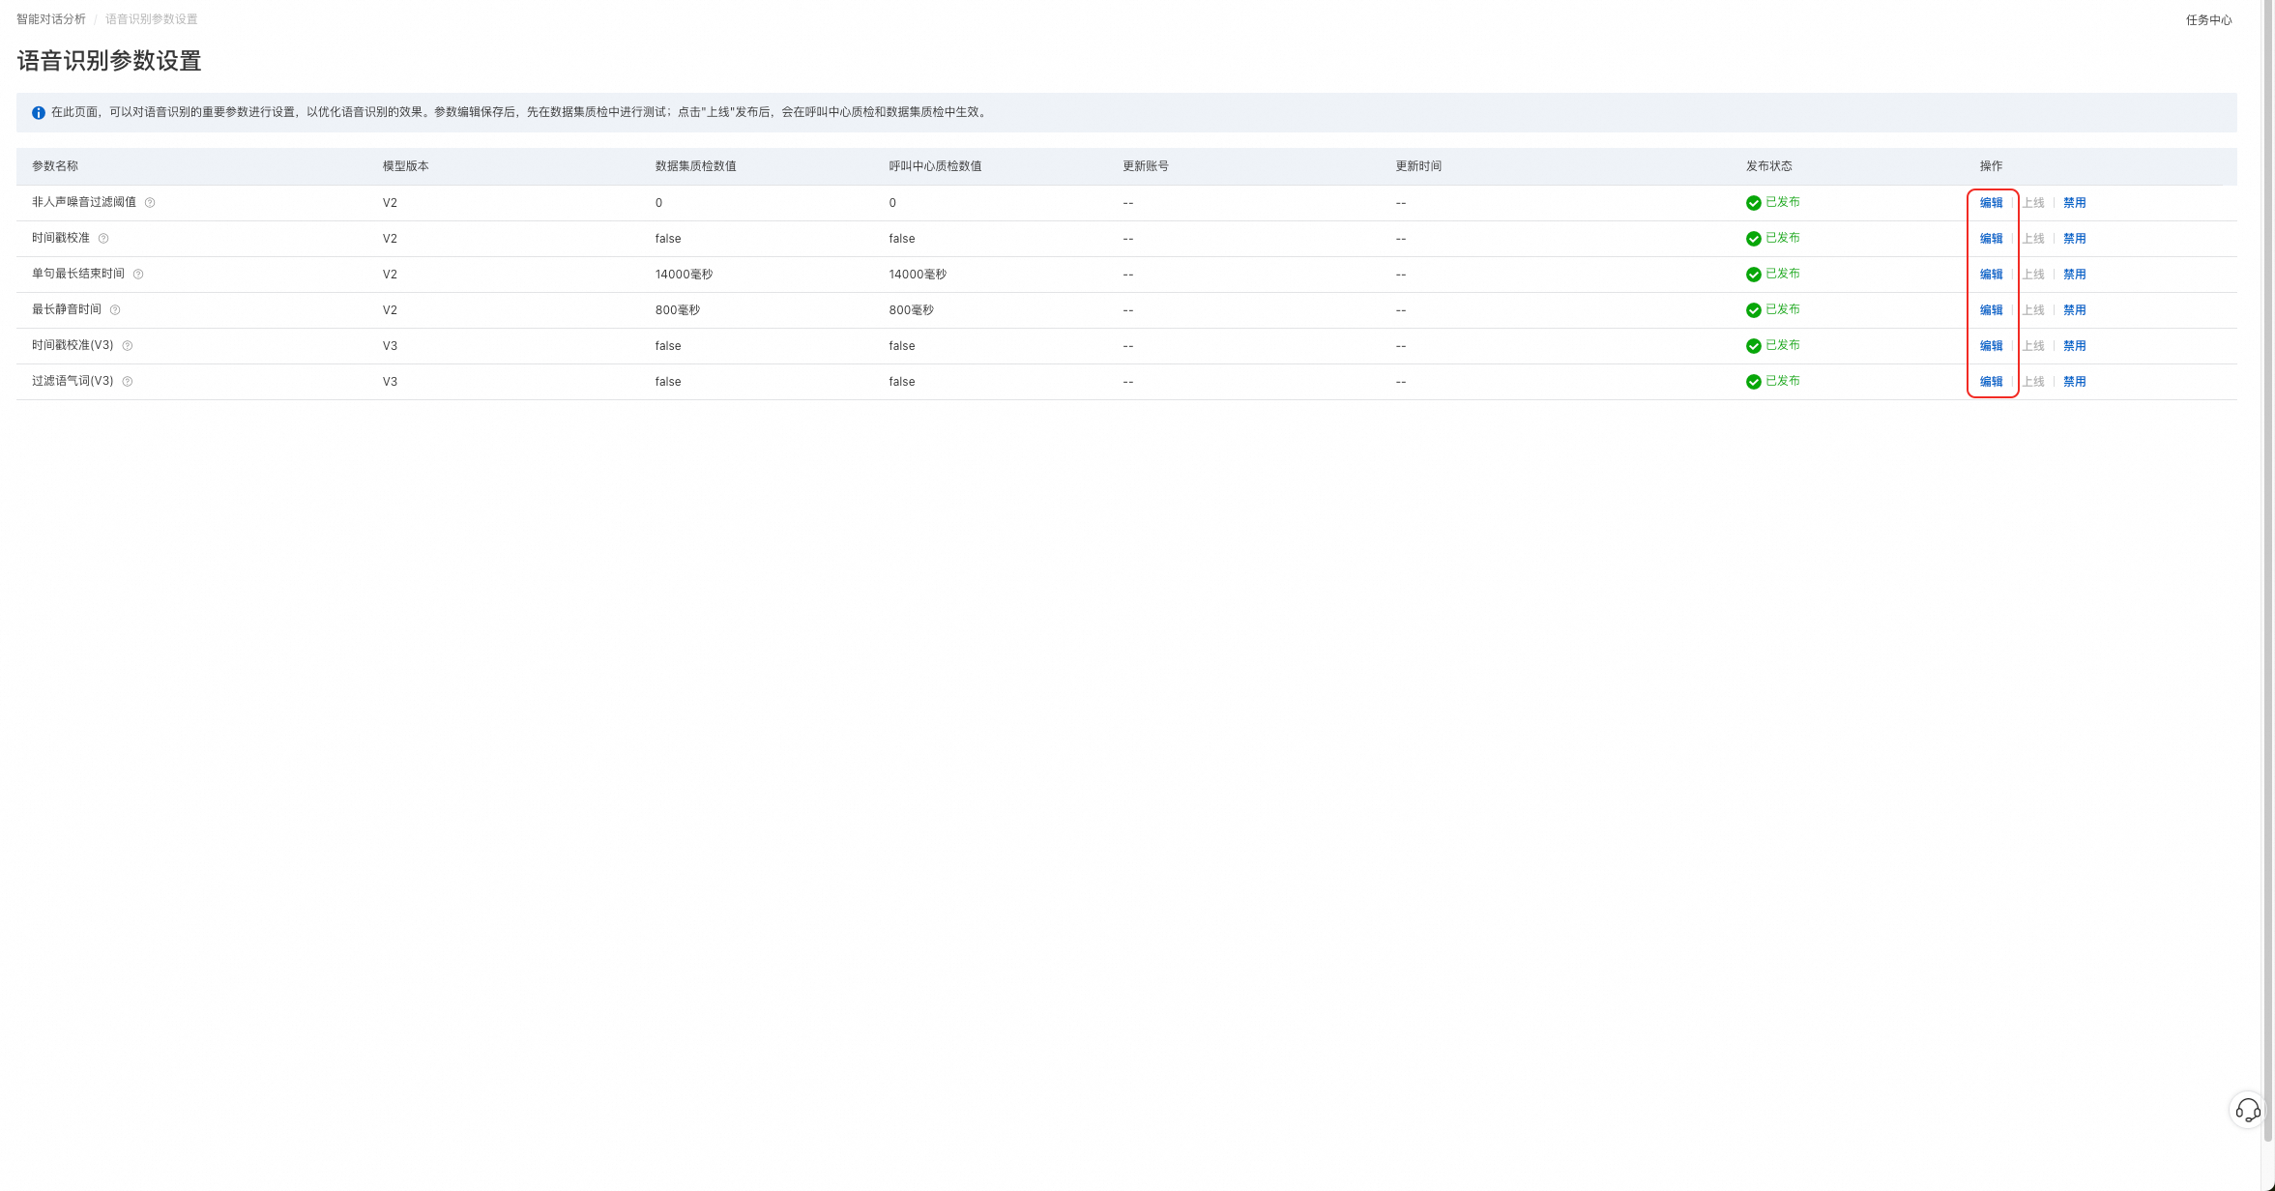2275x1191 pixels.
Task: Click the vertical page scrollbar
Action: (x=2268, y=580)
